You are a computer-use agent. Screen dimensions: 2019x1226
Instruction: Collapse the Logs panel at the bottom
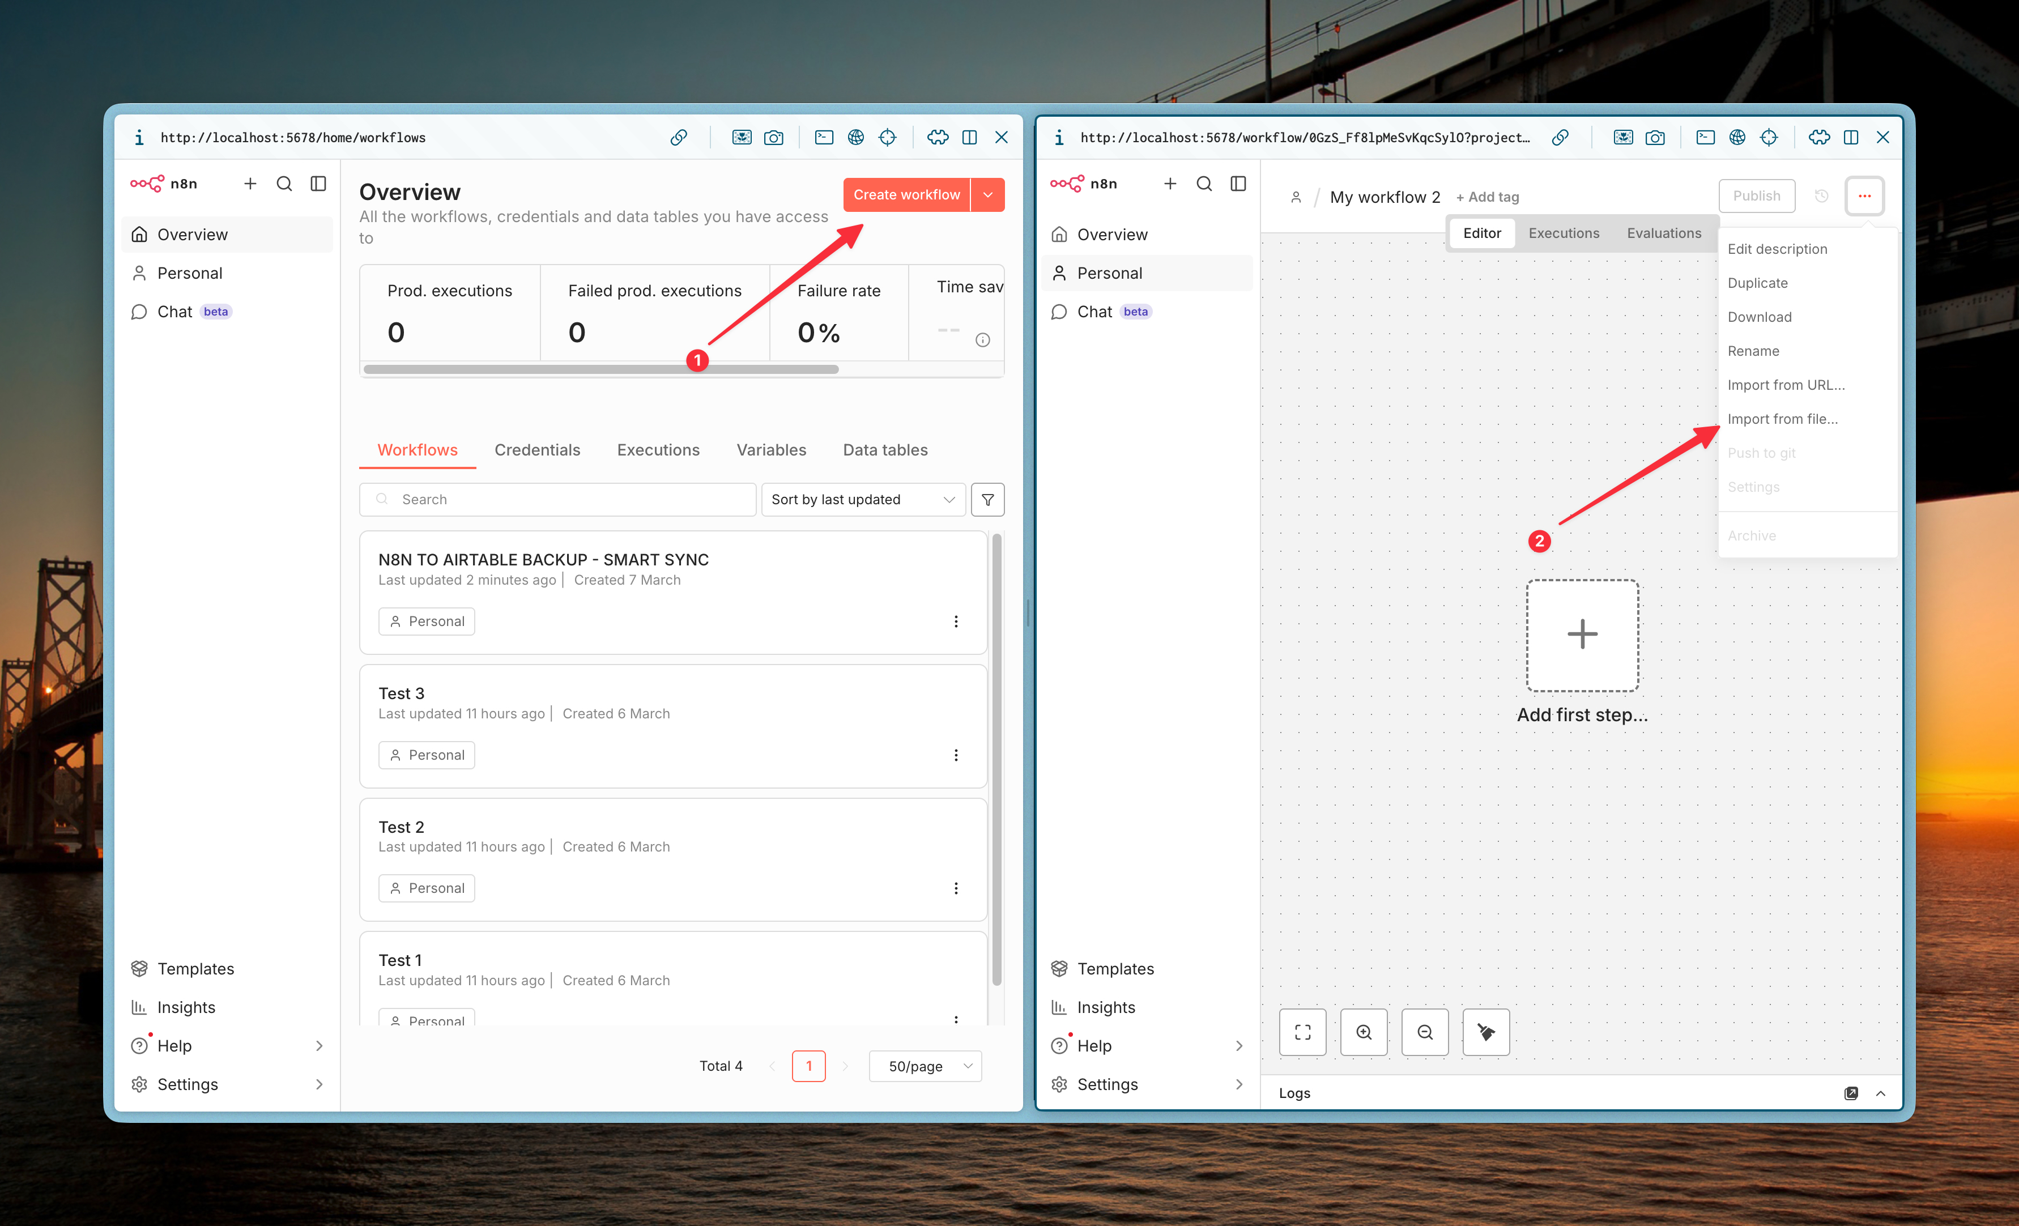[1881, 1093]
